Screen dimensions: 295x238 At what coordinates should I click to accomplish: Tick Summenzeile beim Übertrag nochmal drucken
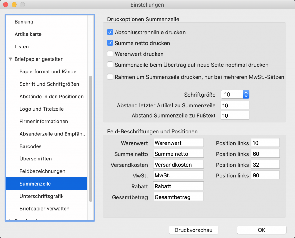coord(110,65)
